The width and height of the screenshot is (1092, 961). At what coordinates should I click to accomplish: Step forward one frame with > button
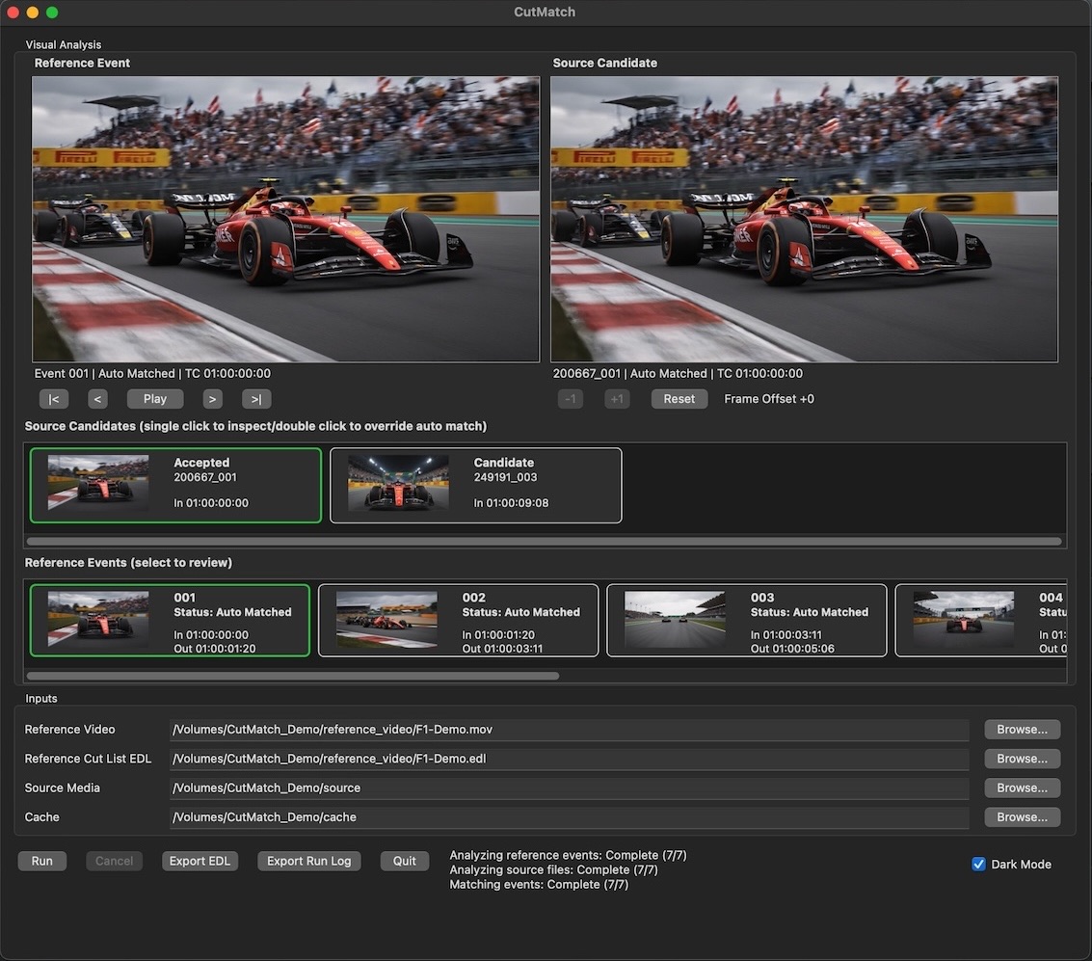(212, 399)
